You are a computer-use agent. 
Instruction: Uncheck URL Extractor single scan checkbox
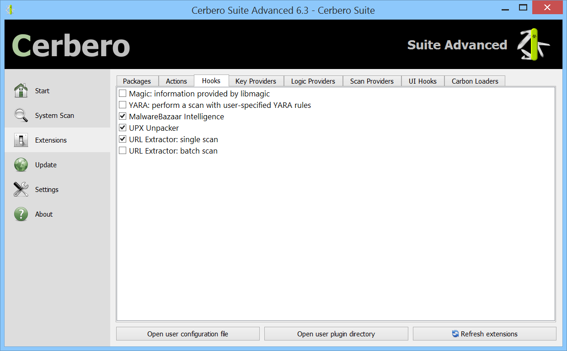coord(123,139)
